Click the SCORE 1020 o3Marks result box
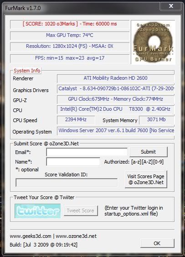Screen dimensions: 185x257 point(70,24)
